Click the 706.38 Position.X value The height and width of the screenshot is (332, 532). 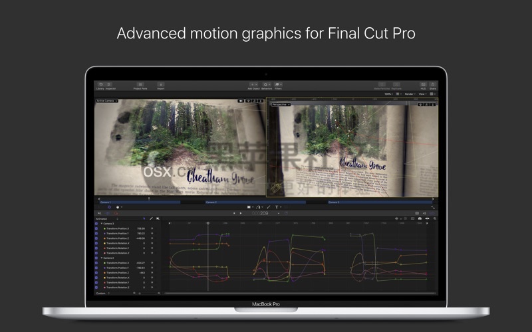(x=141, y=228)
